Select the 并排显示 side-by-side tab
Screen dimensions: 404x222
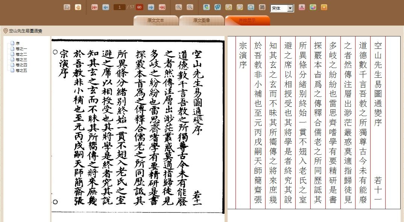coord(247,21)
